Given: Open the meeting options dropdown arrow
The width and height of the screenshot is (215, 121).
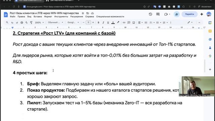Looking at the screenshot, I should (x=170, y=14).
